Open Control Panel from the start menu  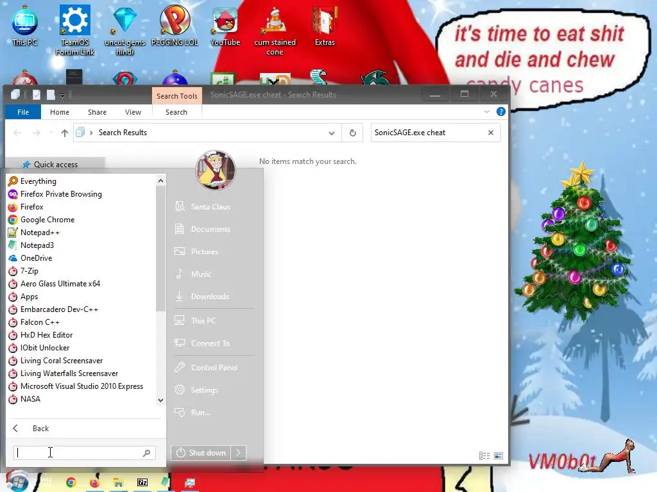[214, 368]
